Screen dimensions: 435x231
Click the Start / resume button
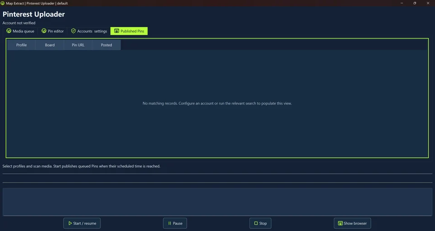click(x=82, y=223)
